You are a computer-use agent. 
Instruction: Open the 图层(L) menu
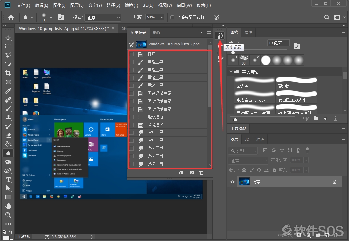pyautogui.click(x=77, y=5)
